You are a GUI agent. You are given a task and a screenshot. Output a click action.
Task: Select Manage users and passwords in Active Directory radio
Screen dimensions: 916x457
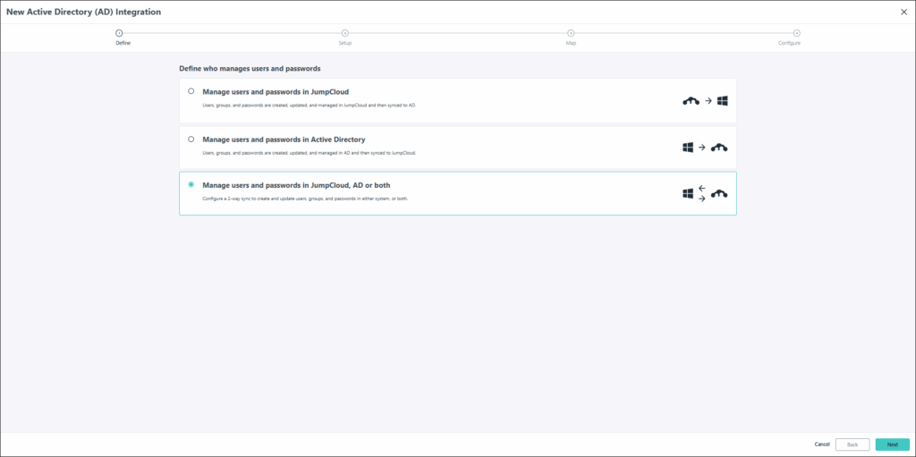pos(191,140)
